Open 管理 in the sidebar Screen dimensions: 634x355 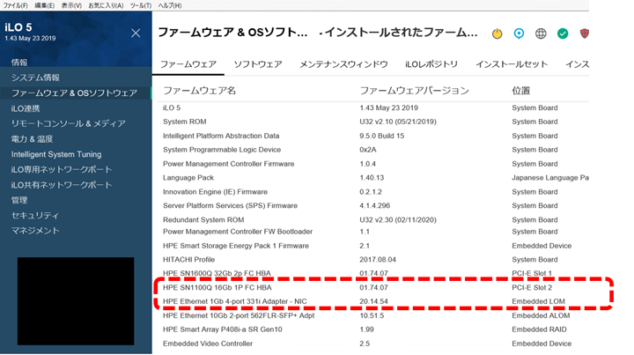(19, 200)
